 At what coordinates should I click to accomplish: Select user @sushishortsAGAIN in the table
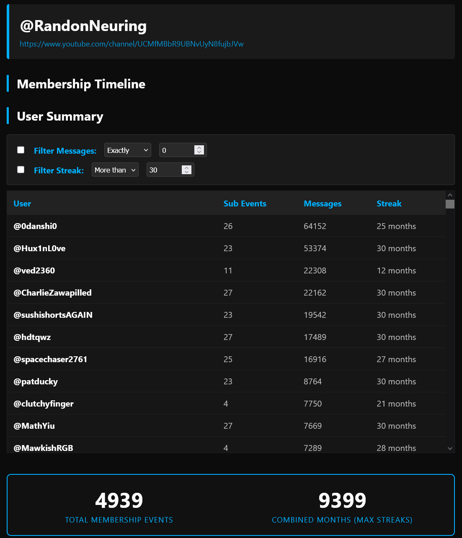[x=53, y=315]
